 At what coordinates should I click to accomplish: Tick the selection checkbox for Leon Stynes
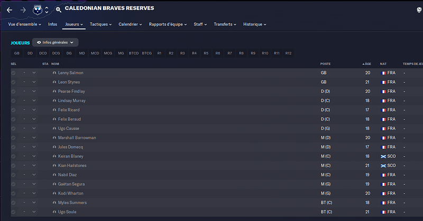[x=13, y=82]
